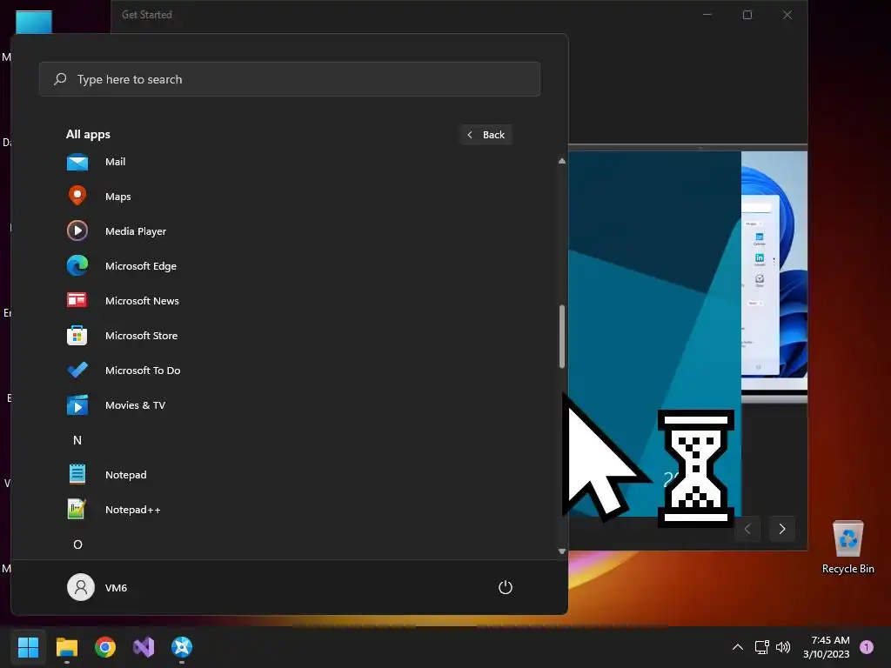891x668 pixels.
Task: Open the VM6 user account avatar
Action: pyautogui.click(x=81, y=587)
